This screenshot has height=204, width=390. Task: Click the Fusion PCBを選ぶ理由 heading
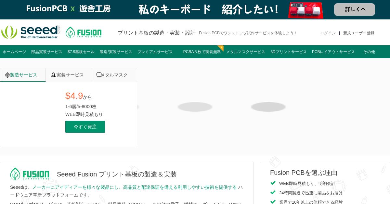[x=304, y=173]
